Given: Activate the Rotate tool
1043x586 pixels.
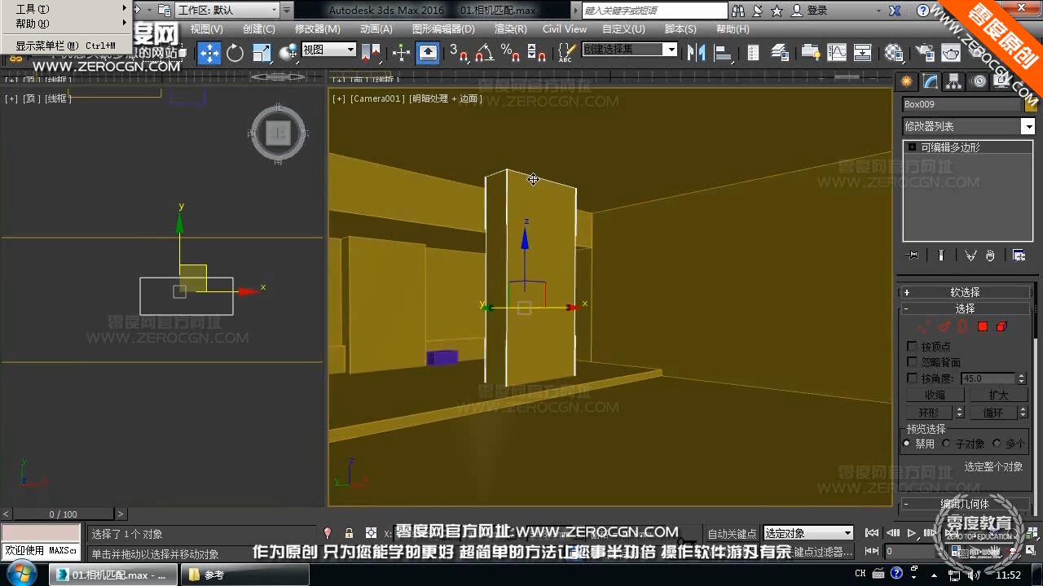Looking at the screenshot, I should pos(235,53).
